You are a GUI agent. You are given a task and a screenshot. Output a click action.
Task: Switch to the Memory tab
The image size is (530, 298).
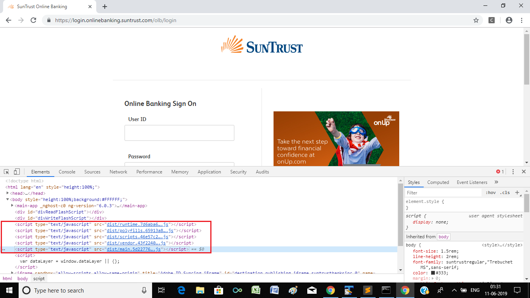pyautogui.click(x=180, y=172)
